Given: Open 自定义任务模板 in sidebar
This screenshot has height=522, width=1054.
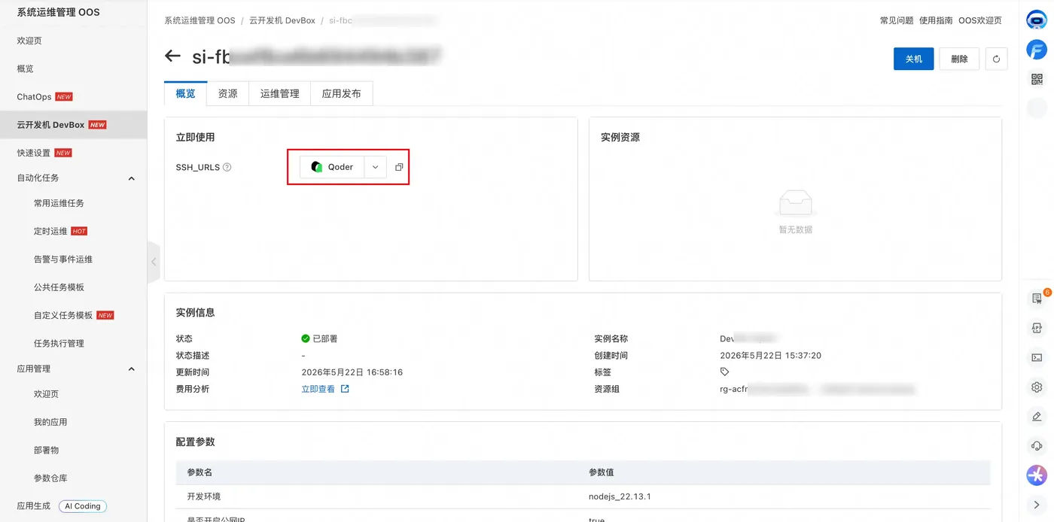Looking at the screenshot, I should pos(63,315).
